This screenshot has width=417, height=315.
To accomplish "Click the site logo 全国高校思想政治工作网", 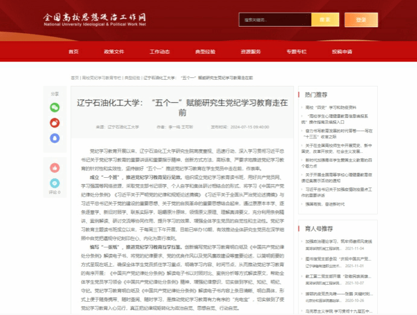I will pyautogui.click(x=95, y=19).
